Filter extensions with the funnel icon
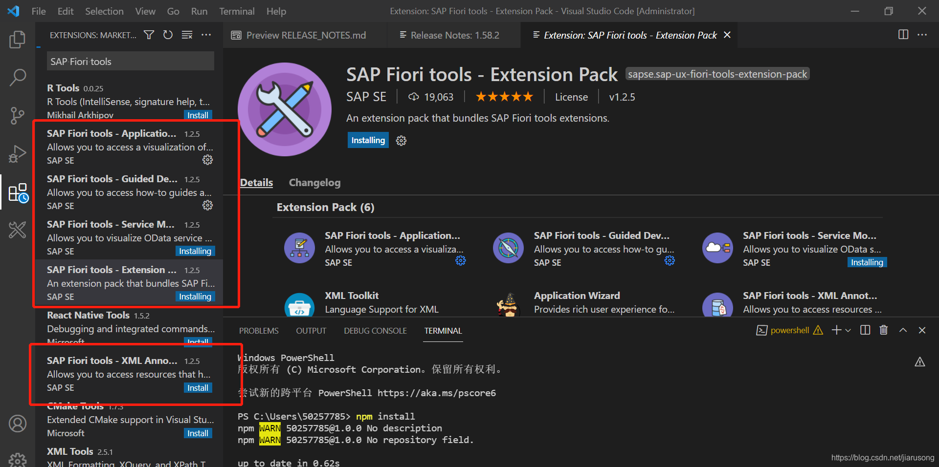This screenshot has height=467, width=939. (x=149, y=35)
